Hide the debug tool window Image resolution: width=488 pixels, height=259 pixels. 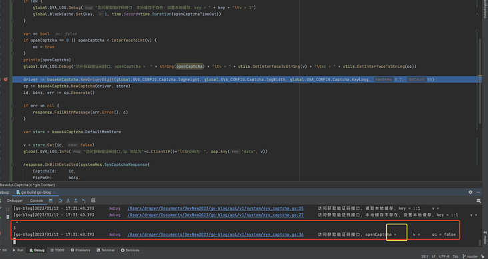(x=478, y=192)
